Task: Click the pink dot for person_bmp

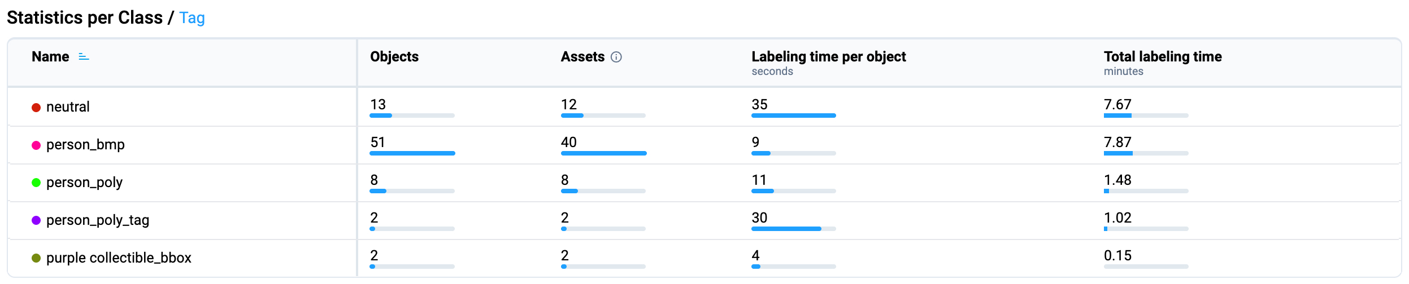Action: click(x=36, y=145)
